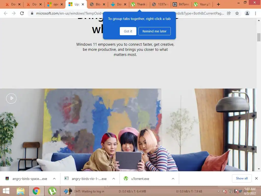Viewport: 261px width, 196px height.
Task: Open the uTorrent.exe download item
Action: tap(137, 179)
